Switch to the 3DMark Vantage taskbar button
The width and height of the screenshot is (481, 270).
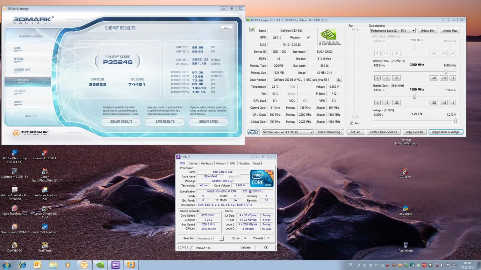84,265
